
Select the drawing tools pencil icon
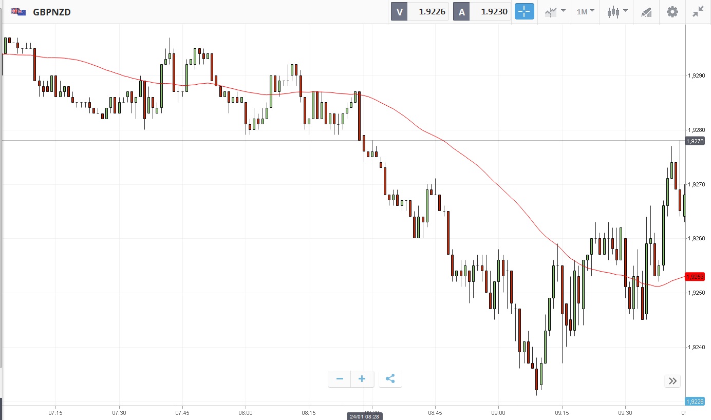646,12
